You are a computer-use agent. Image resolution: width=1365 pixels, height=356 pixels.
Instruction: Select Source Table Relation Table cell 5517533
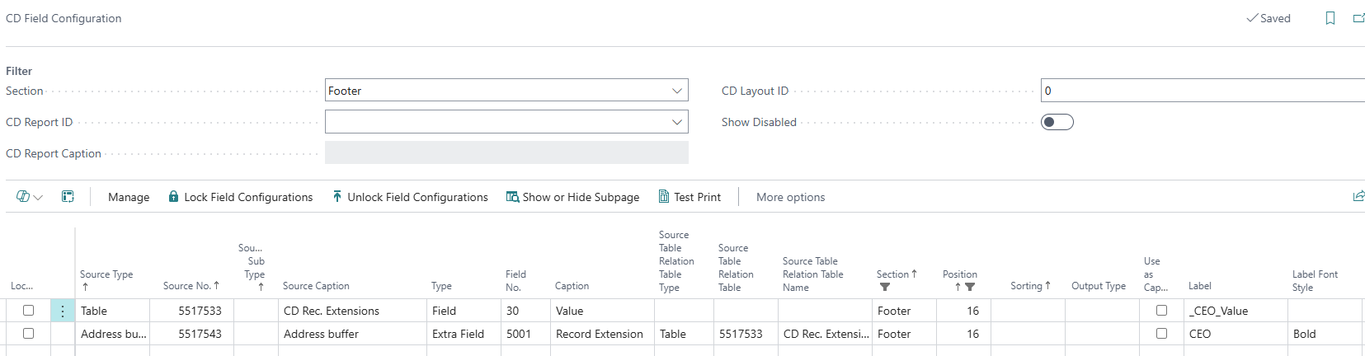pos(746,334)
